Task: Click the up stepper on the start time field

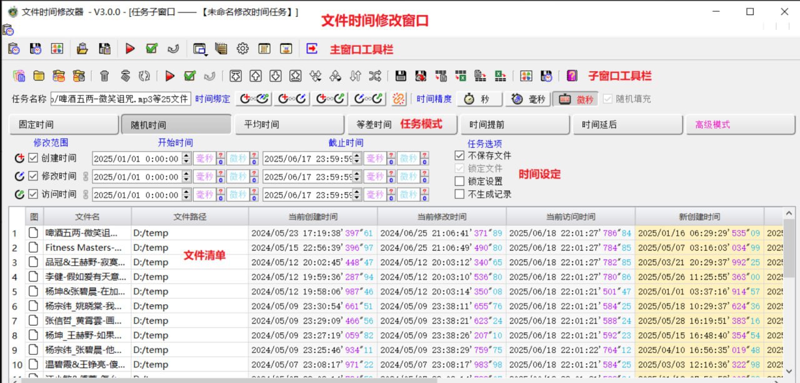Action: (x=186, y=156)
